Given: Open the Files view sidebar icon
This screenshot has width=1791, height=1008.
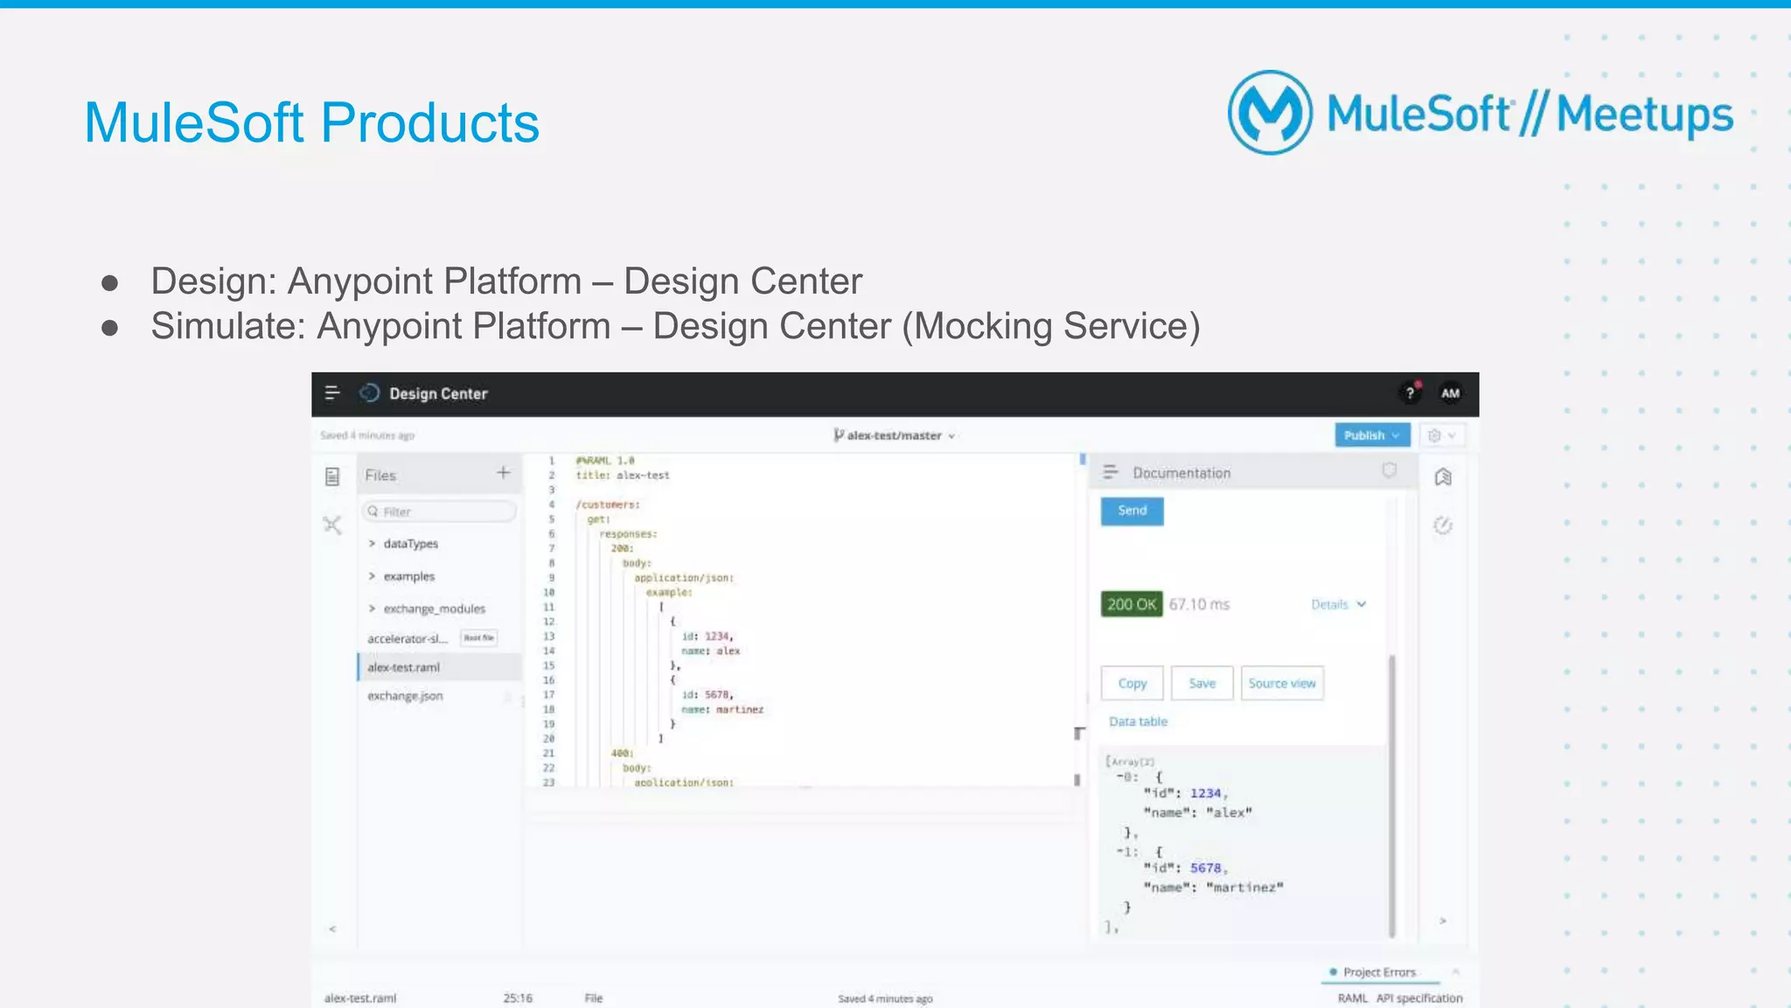Looking at the screenshot, I should tap(332, 476).
